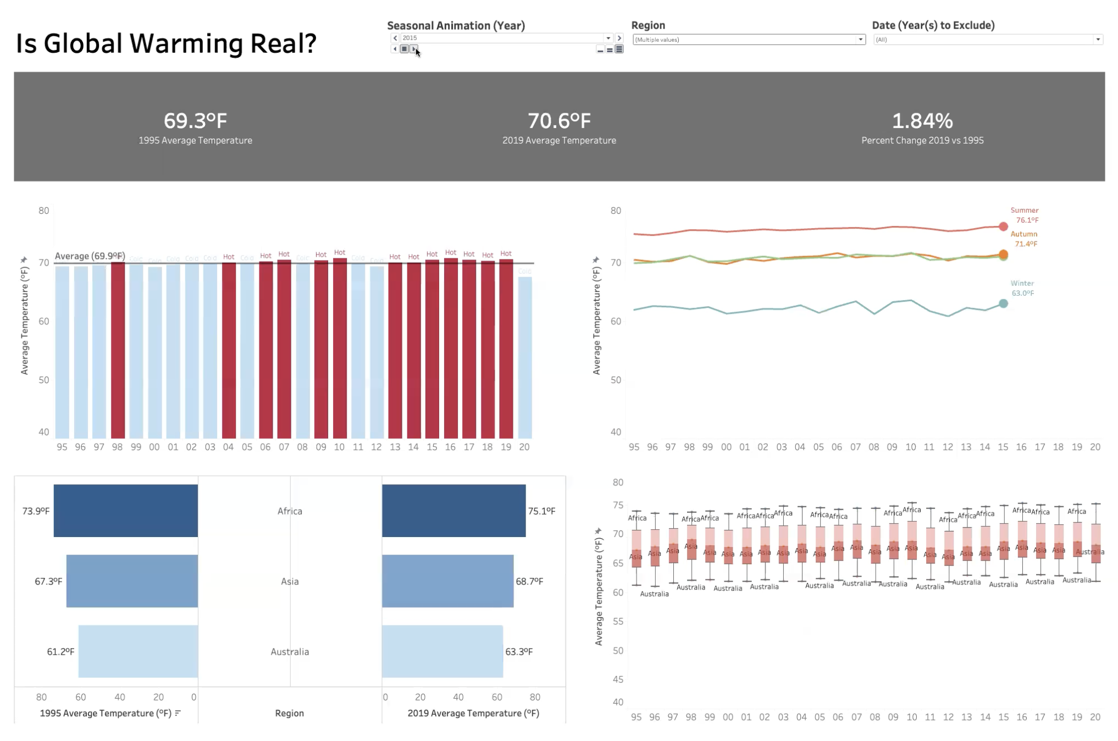The image size is (1118, 741).
Task: Stop the seasonal animation playback
Action: coord(405,49)
